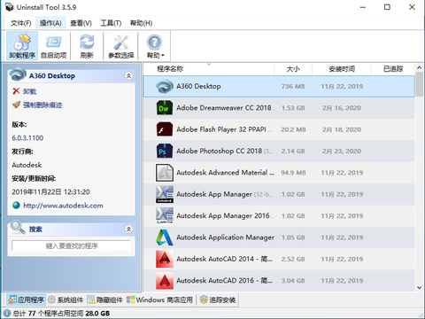Open the 幫助(H) menu in the menu bar
Viewport: 425px width, 319px height.
[141, 23]
